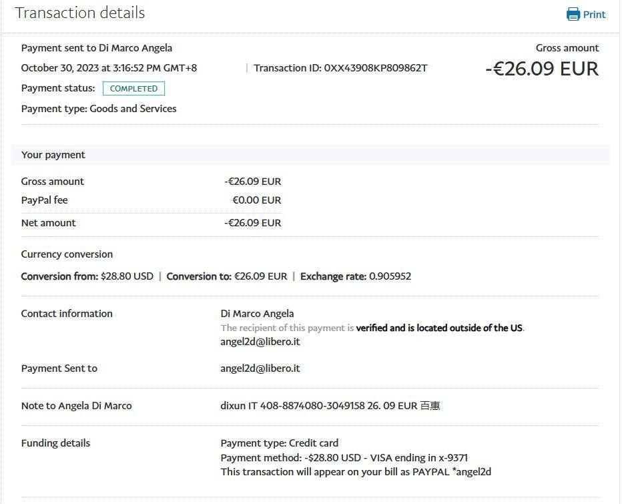Click the note text starting with dixun IT
Image resolution: width=622 pixels, height=504 pixels.
(330, 406)
